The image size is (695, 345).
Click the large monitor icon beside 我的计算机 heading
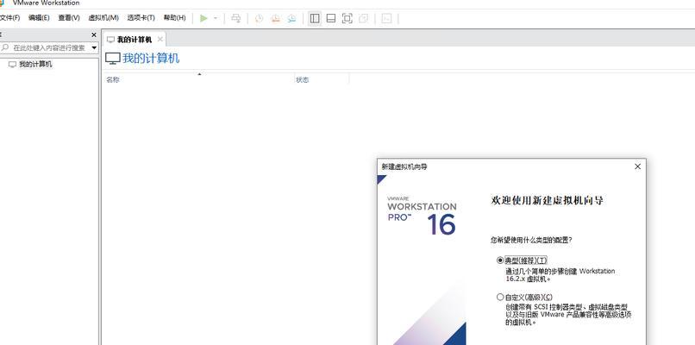pyautogui.click(x=113, y=58)
